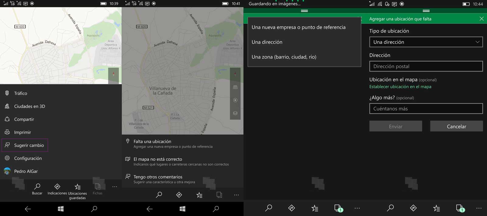
Task: Tap the show my location target icon
Action: [235, 100]
